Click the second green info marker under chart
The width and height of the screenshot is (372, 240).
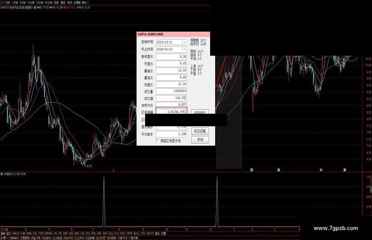click(x=279, y=170)
